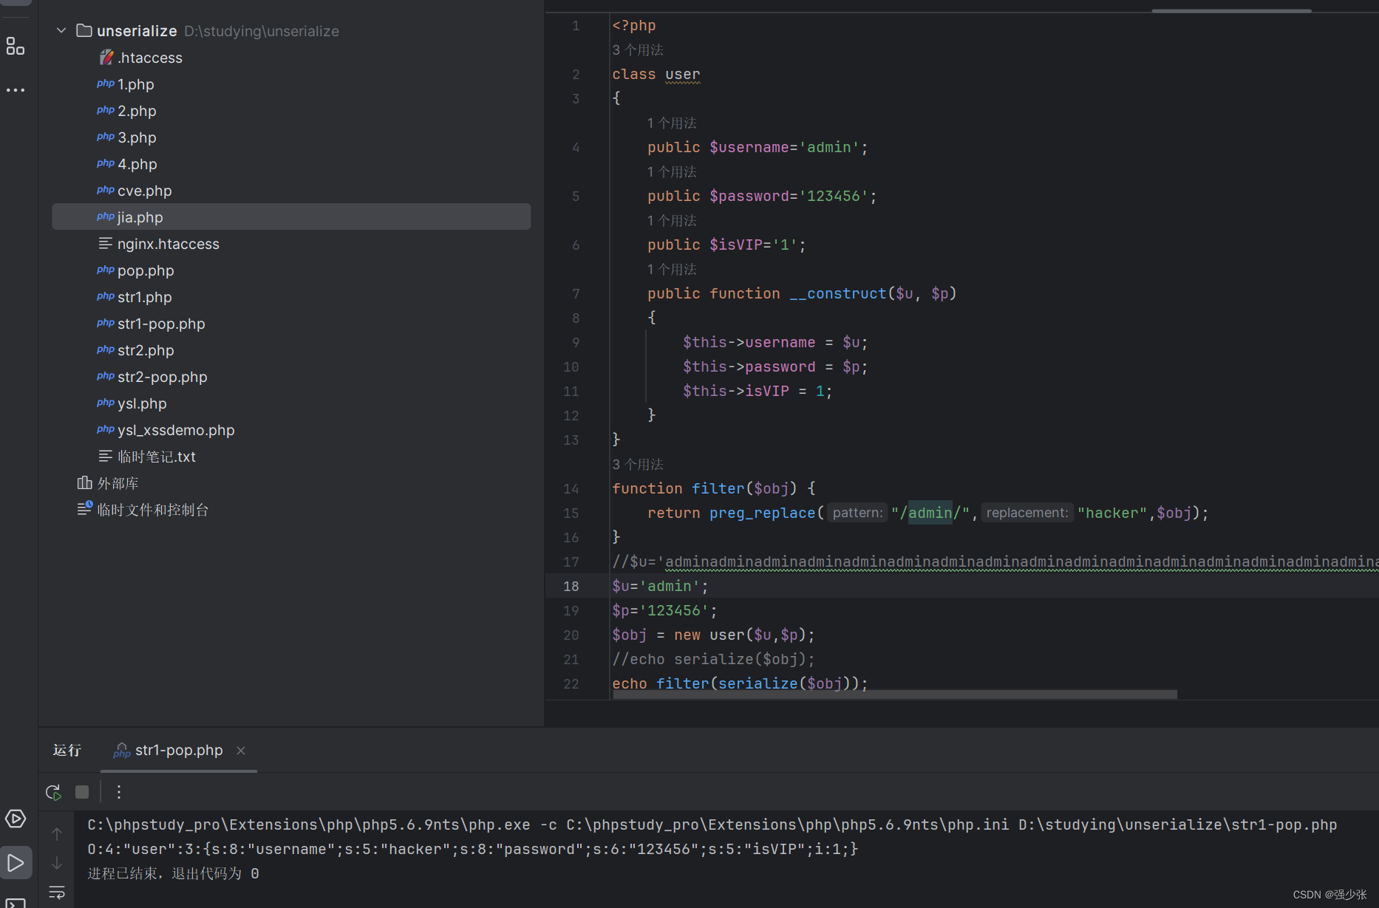Click the class name user
Screen dimensions: 1379x908
coord(682,74)
